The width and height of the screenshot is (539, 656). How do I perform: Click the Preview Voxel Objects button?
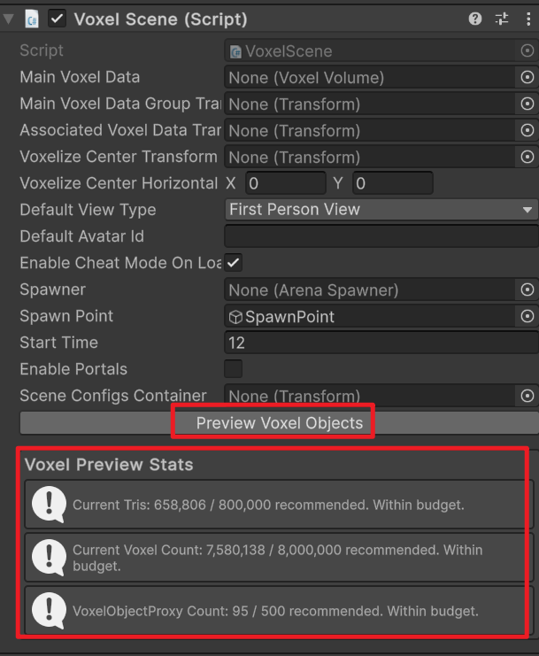pyautogui.click(x=280, y=423)
